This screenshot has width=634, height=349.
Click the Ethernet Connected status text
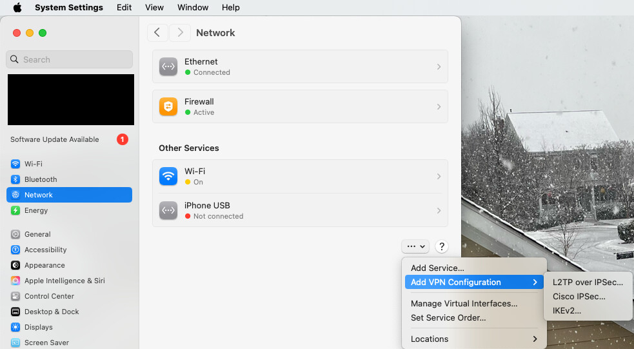212,72
